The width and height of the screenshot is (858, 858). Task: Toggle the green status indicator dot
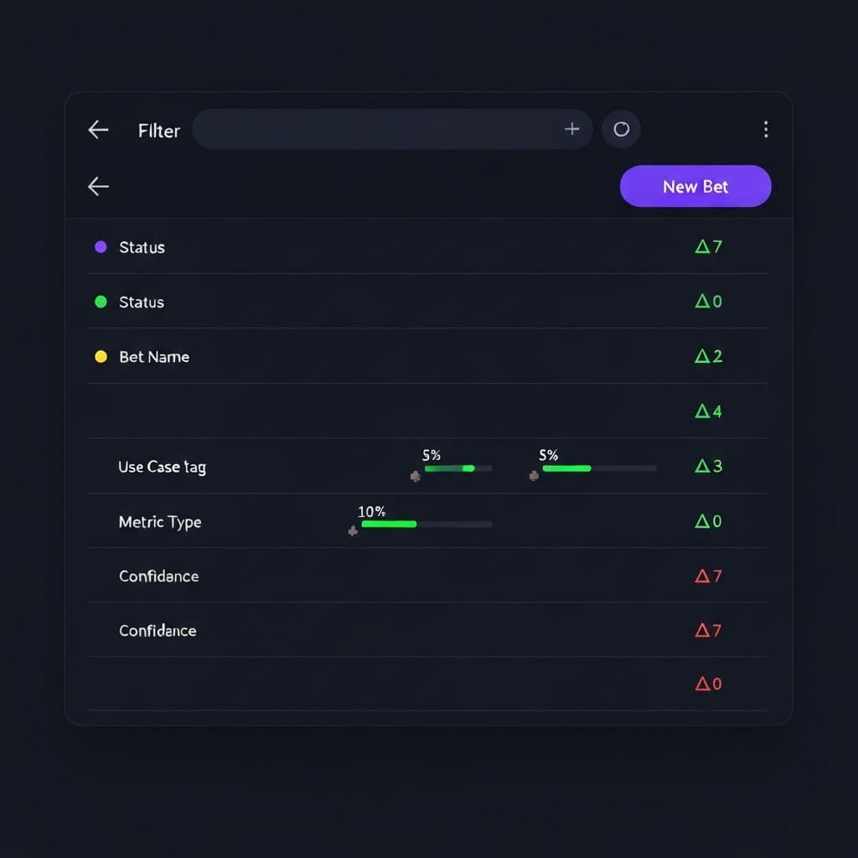click(101, 302)
